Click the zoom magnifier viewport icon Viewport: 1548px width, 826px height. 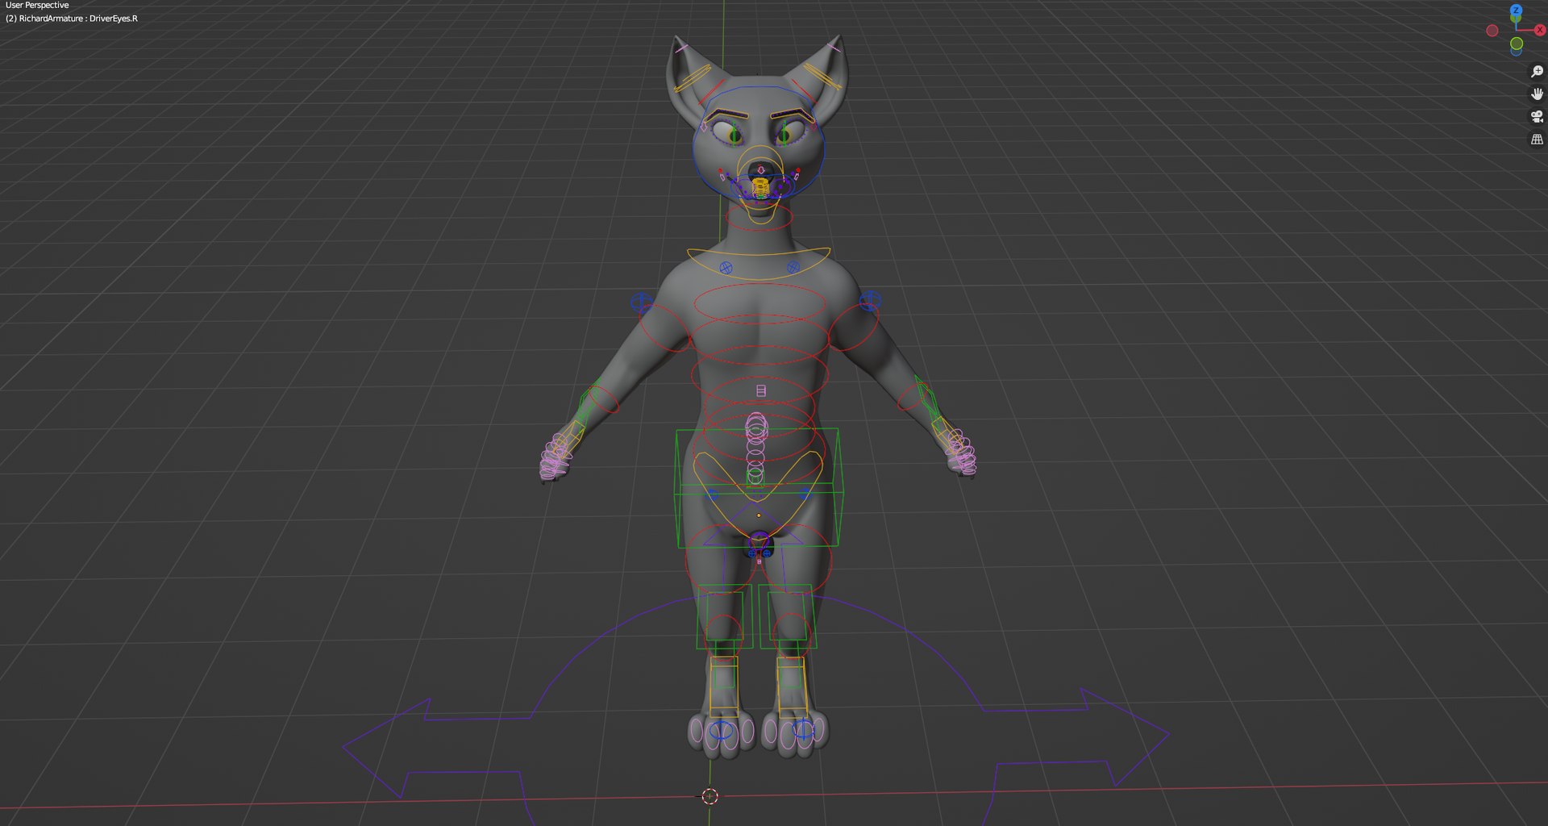tap(1537, 72)
